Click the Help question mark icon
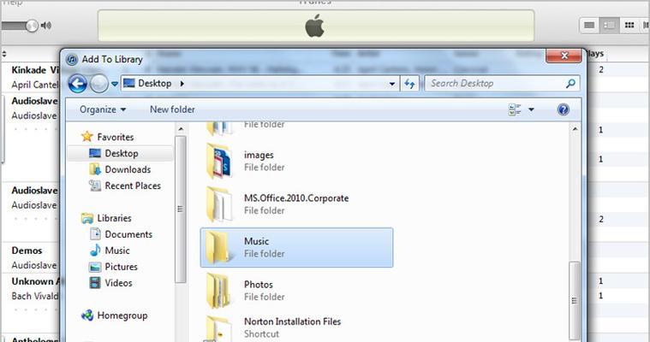Viewport: 650px width, 342px height. pos(563,109)
